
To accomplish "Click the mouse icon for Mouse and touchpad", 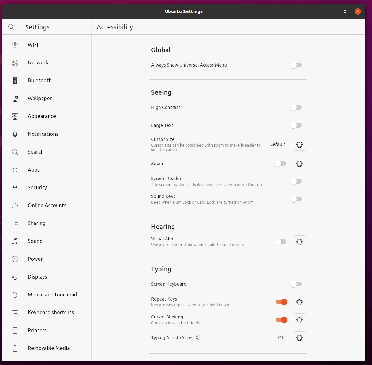I will click(x=15, y=295).
